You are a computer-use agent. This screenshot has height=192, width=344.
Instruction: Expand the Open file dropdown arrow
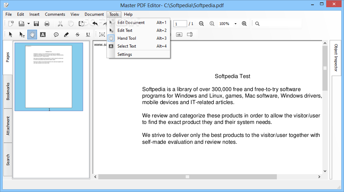[28, 24]
